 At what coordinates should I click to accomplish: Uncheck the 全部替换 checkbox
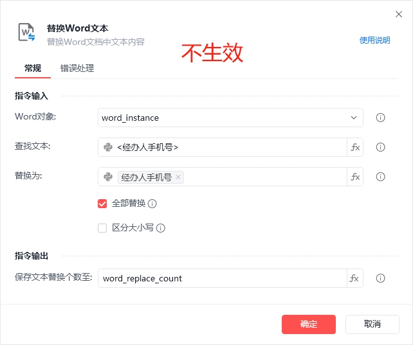[102, 204]
